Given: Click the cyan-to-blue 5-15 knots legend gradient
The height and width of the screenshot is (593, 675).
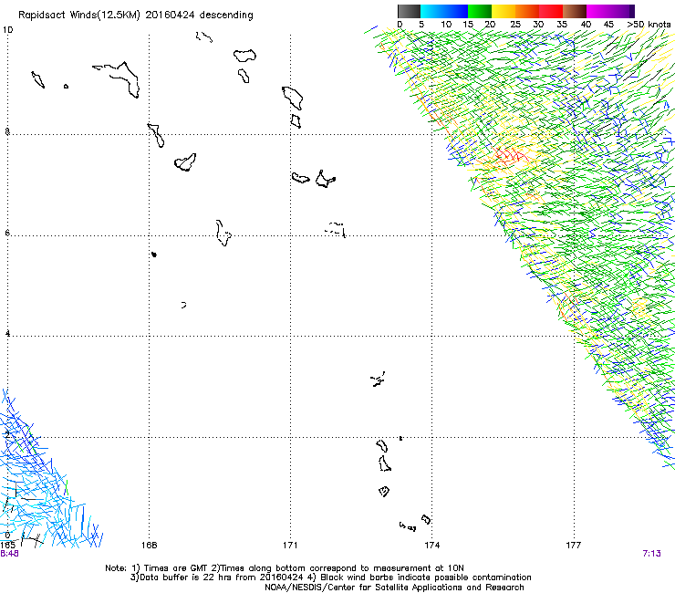Looking at the screenshot, I should 444,11.
